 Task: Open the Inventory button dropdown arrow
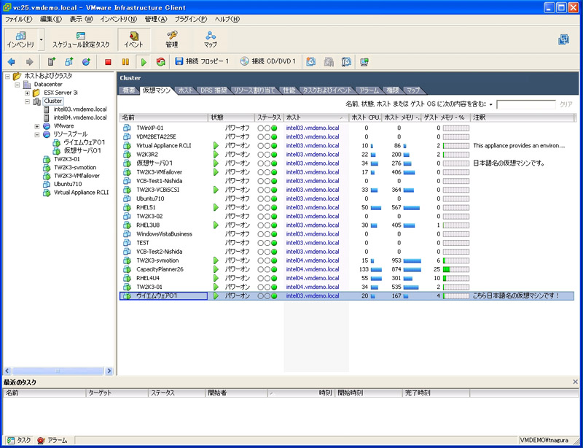coord(42,39)
